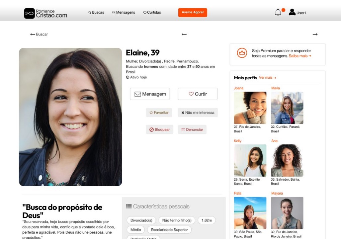Viewport: 341px width, 239px height.
Task: Open the Curtidas menu item
Action: pyautogui.click(x=152, y=12)
